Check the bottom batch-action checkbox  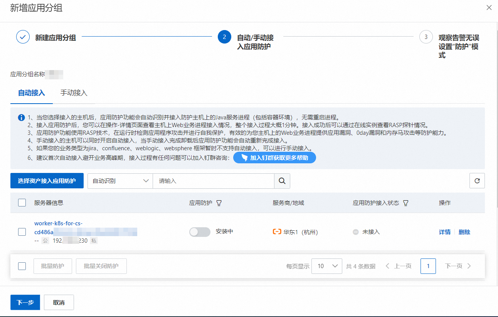coord(22,266)
